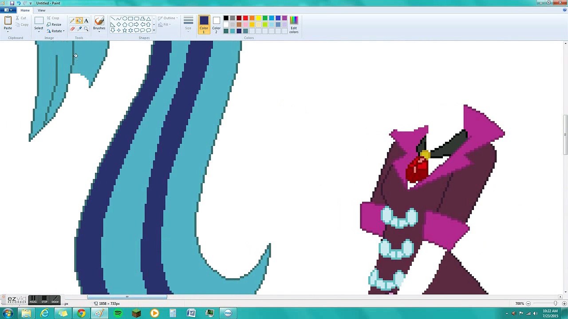Choose the Five-point star shape
The height and width of the screenshot is (319, 568).
pyautogui.click(x=125, y=30)
